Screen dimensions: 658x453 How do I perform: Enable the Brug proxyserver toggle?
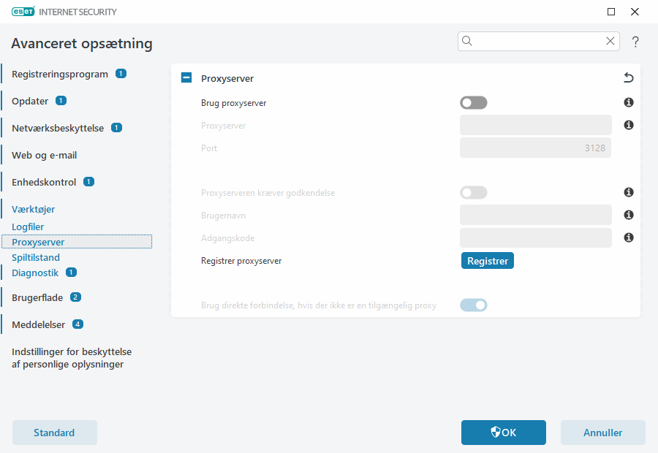(x=473, y=102)
